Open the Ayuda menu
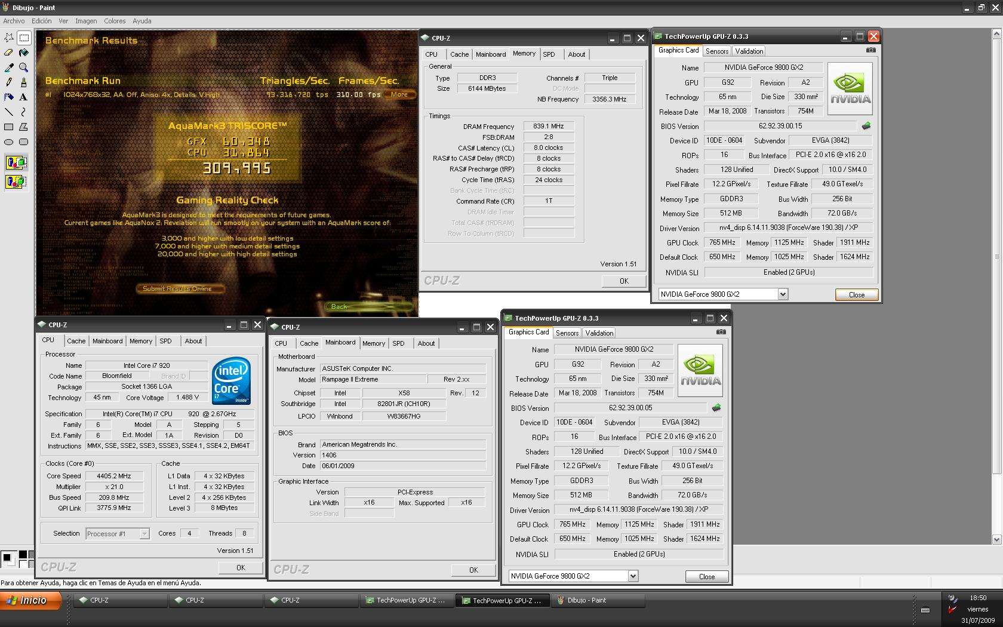This screenshot has width=1003, height=627. point(141,21)
